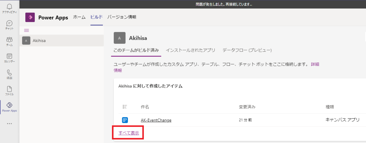Open the データフロー (プレビュー) tab

point(247,50)
